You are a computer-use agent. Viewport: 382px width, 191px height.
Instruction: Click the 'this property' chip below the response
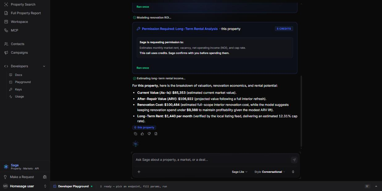144,127
